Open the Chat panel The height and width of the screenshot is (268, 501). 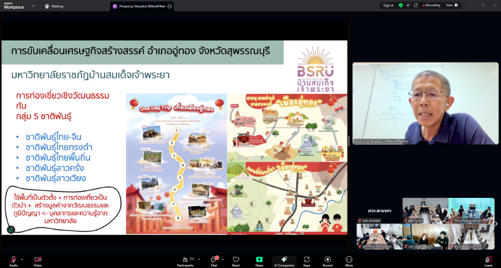coord(214,259)
